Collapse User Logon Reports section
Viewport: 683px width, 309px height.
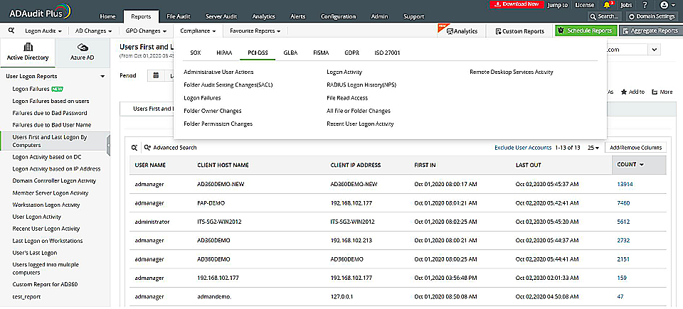pyautogui.click(x=102, y=77)
